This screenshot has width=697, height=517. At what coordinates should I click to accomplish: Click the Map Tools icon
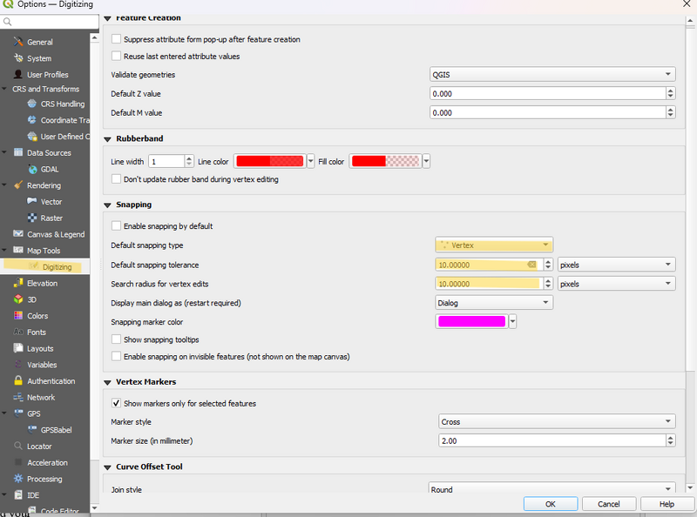click(18, 250)
